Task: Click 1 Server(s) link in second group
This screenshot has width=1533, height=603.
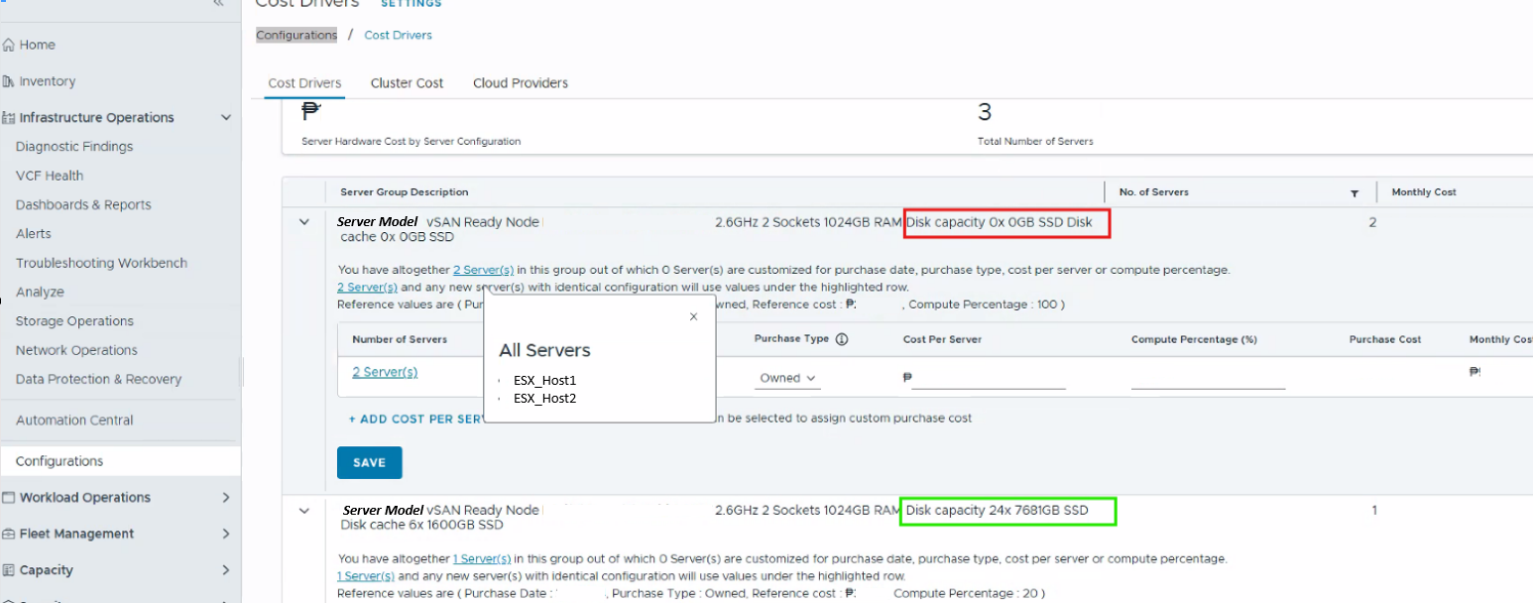Action: 482,558
